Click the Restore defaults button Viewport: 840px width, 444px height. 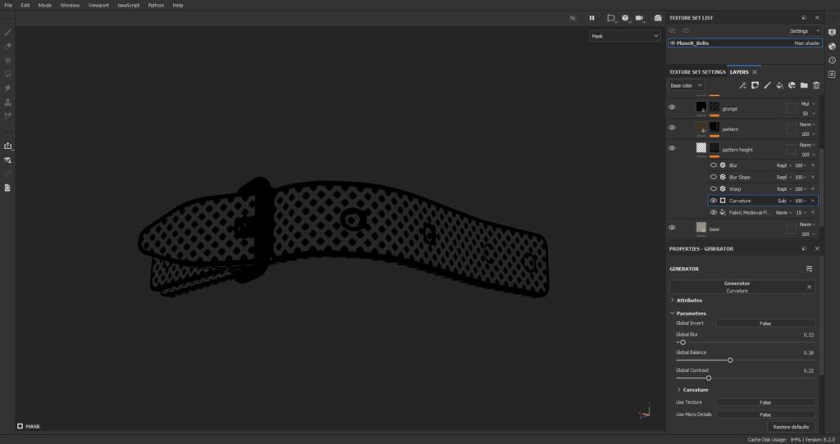791,427
